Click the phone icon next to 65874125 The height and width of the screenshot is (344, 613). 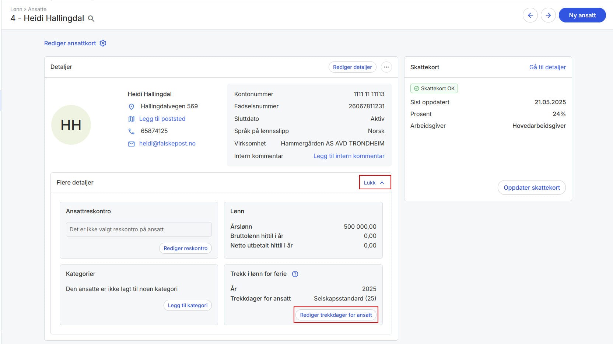coord(131,131)
